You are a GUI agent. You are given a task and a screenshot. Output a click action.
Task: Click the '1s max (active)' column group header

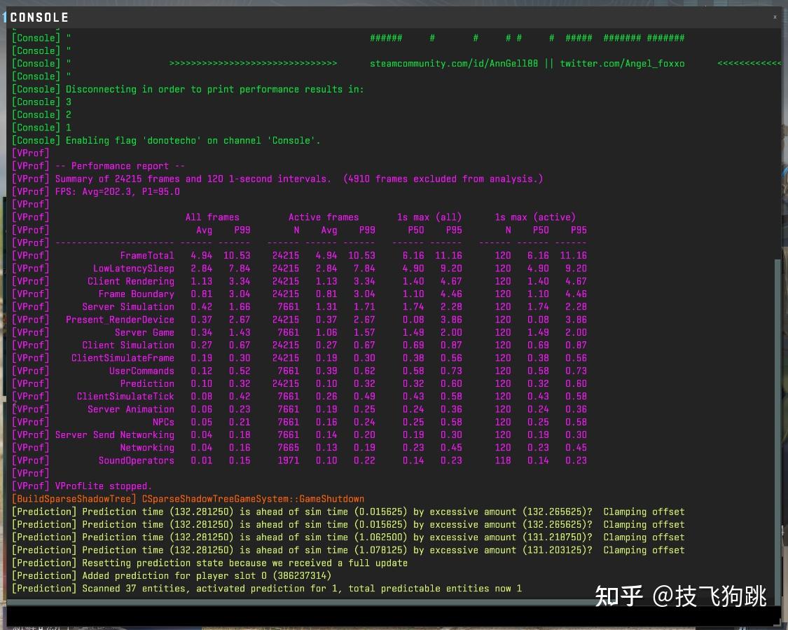tap(534, 217)
